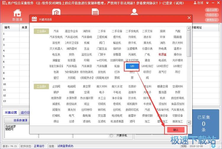Click the 升级日志 button
This screenshot has width=222, height=149.
click(x=212, y=15)
